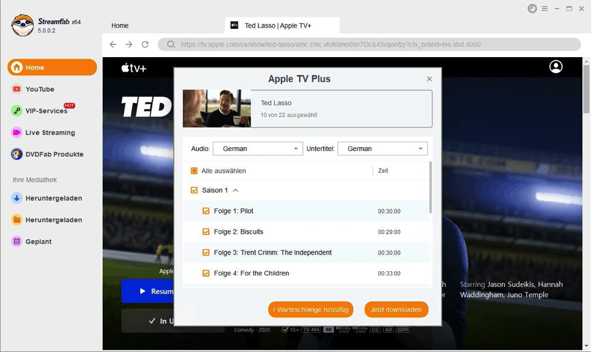
Task: Click the StreamFab sloth logo icon
Action: point(23,25)
